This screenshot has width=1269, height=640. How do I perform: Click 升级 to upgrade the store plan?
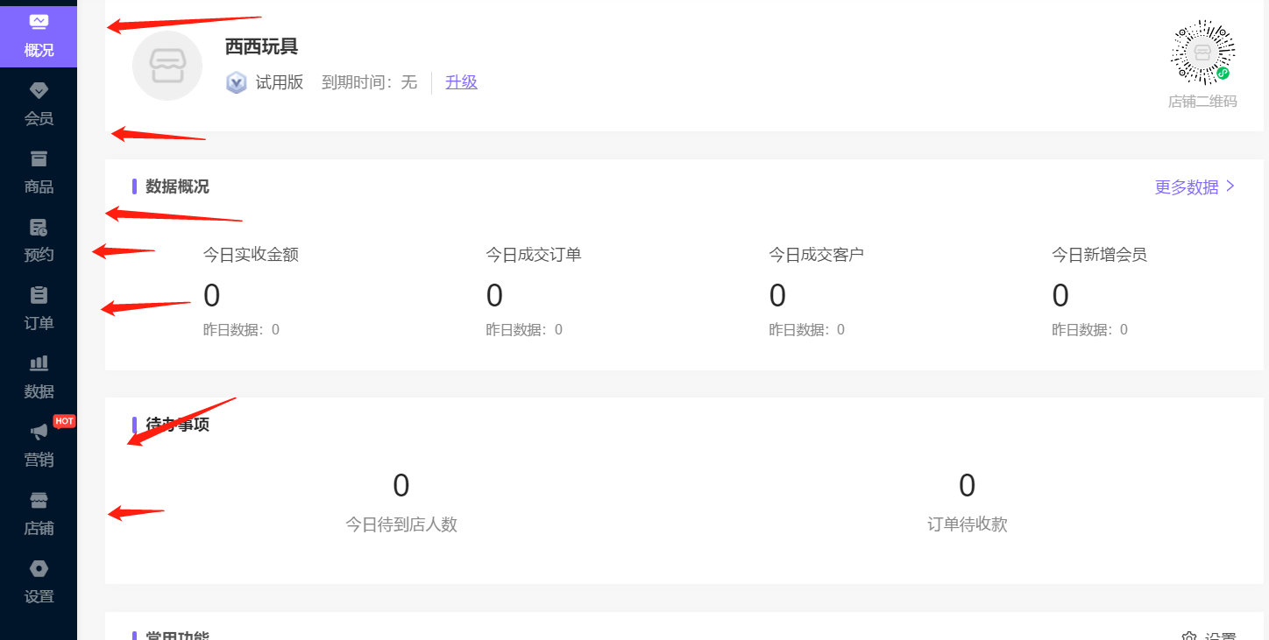click(x=461, y=82)
